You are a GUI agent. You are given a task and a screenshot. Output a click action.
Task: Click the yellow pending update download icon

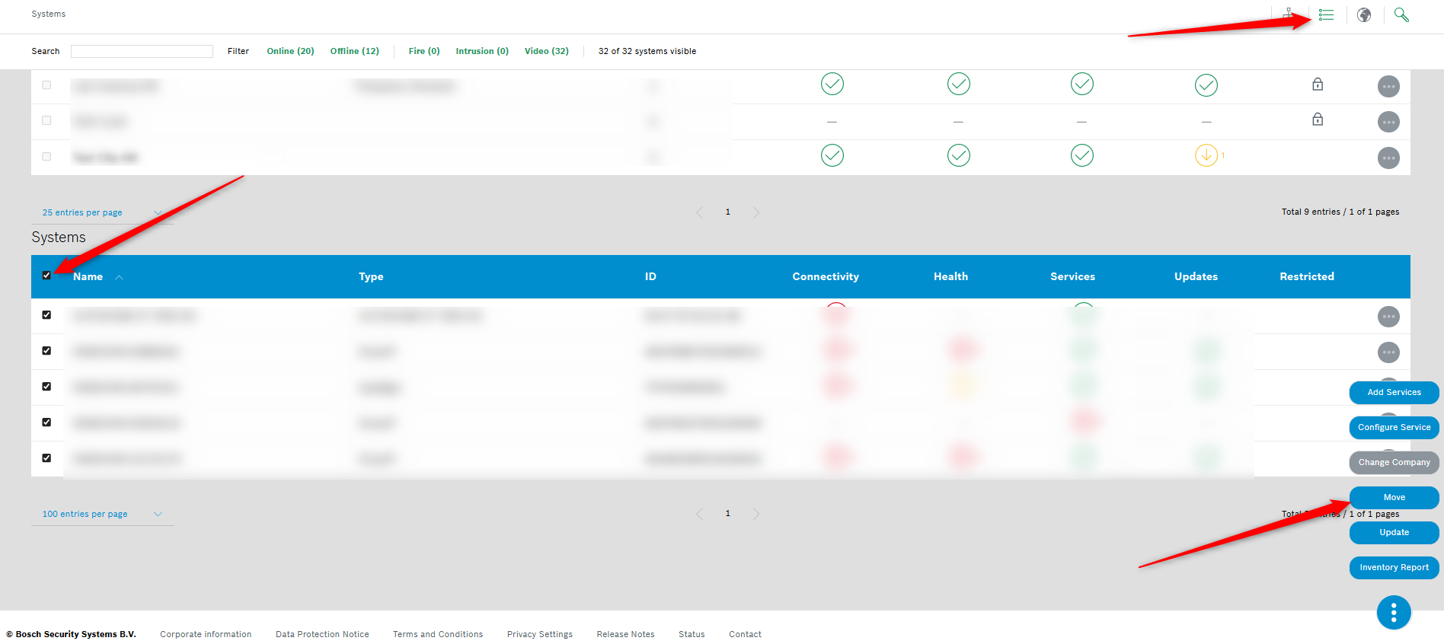pos(1206,155)
